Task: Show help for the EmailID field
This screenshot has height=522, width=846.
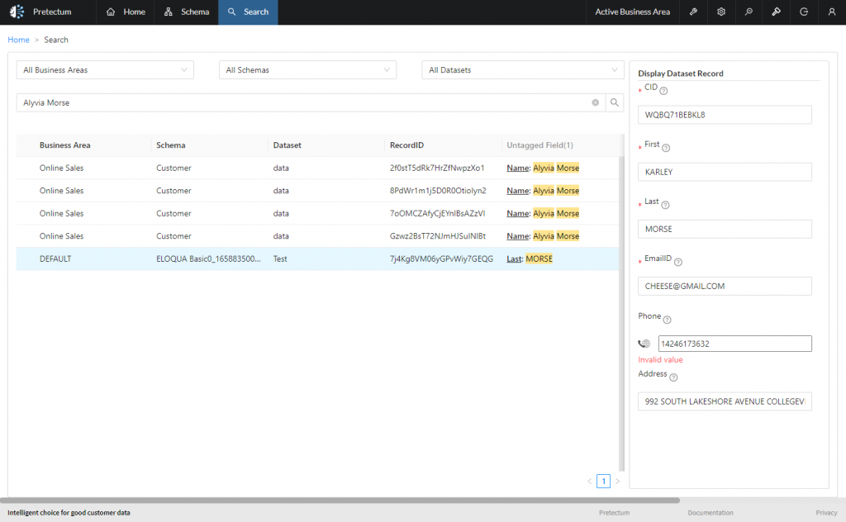Action: click(x=678, y=262)
